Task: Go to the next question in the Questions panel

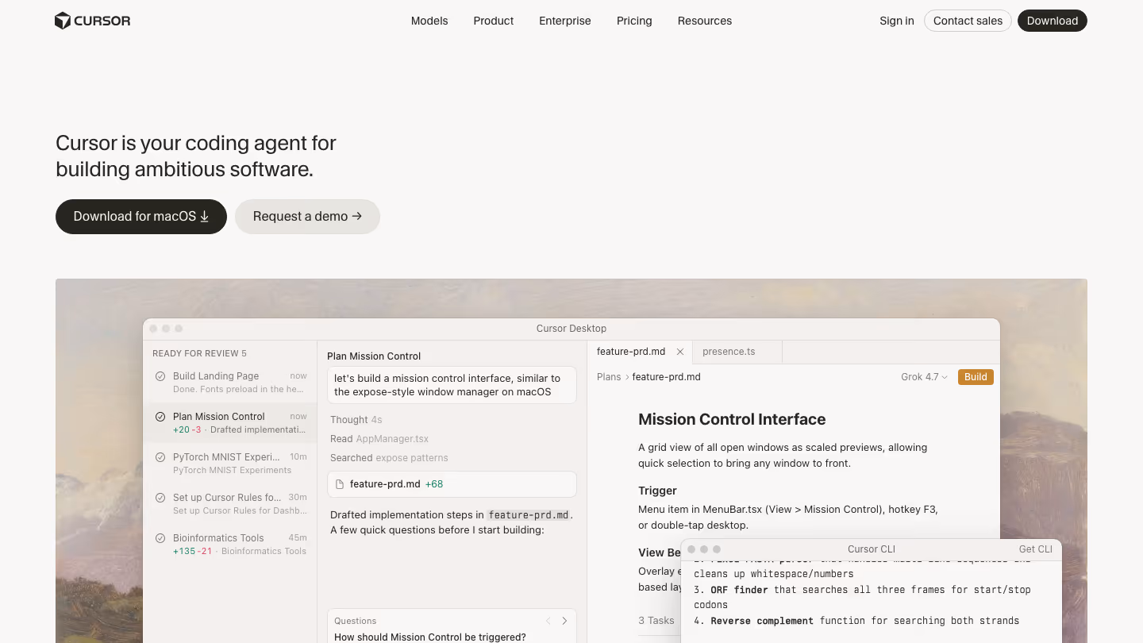Action: pos(564,621)
